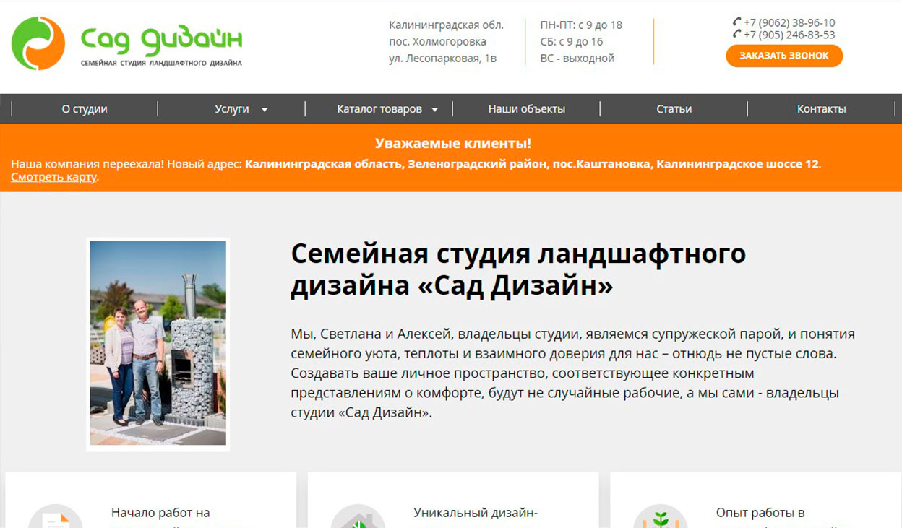Click the СБ: с 9 до 16 hours text
The height and width of the screenshot is (528, 902).
tap(572, 41)
